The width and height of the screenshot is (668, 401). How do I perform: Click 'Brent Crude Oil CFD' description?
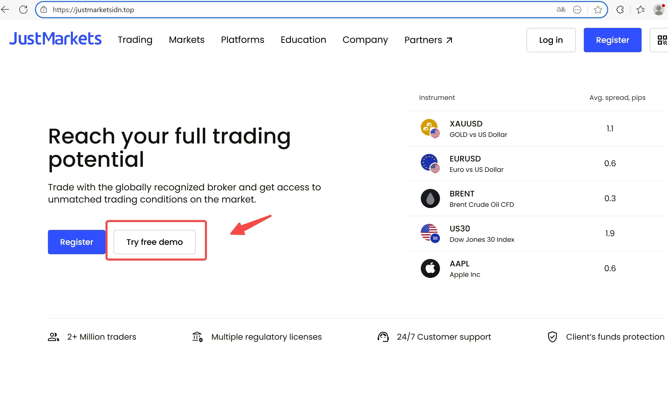481,205
